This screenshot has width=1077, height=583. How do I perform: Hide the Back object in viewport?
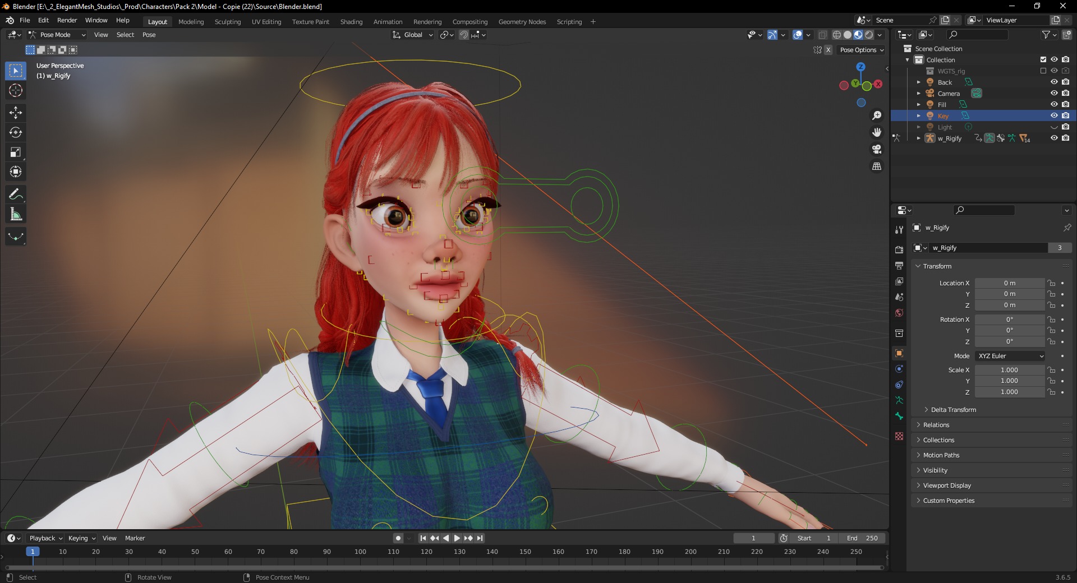1054,82
